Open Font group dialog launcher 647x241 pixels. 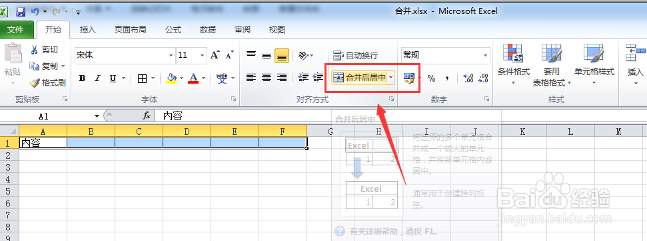click(x=234, y=99)
